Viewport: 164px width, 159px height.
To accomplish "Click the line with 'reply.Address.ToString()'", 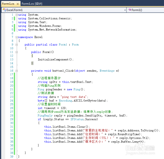I will pyautogui.click(x=102, y=130).
